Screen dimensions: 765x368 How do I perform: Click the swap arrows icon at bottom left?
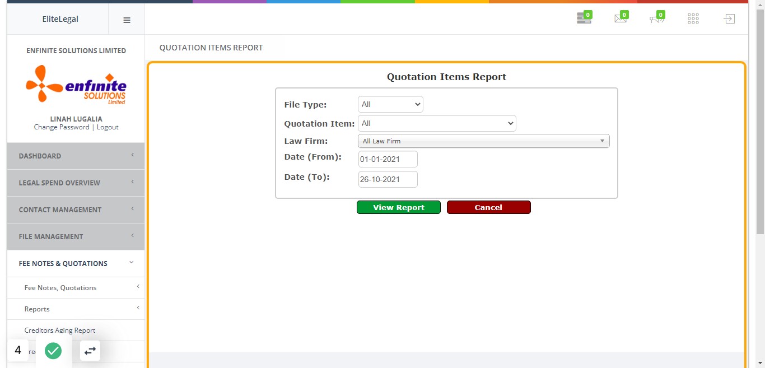click(90, 351)
